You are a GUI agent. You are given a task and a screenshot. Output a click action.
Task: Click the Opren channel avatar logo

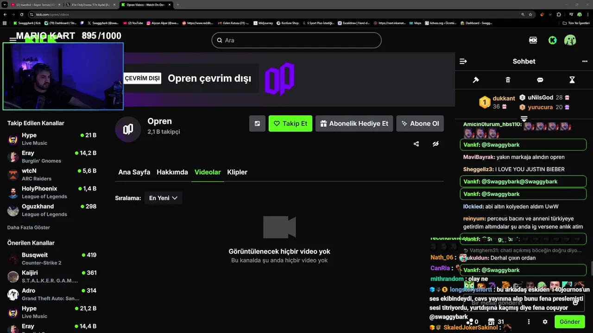[x=128, y=129]
